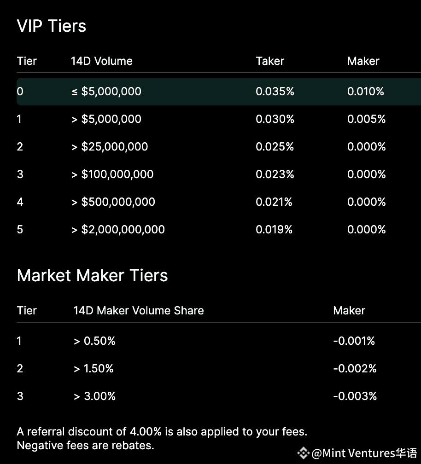Select the > $25,000,000 tier 2 row
The image size is (421, 464).
219,147
